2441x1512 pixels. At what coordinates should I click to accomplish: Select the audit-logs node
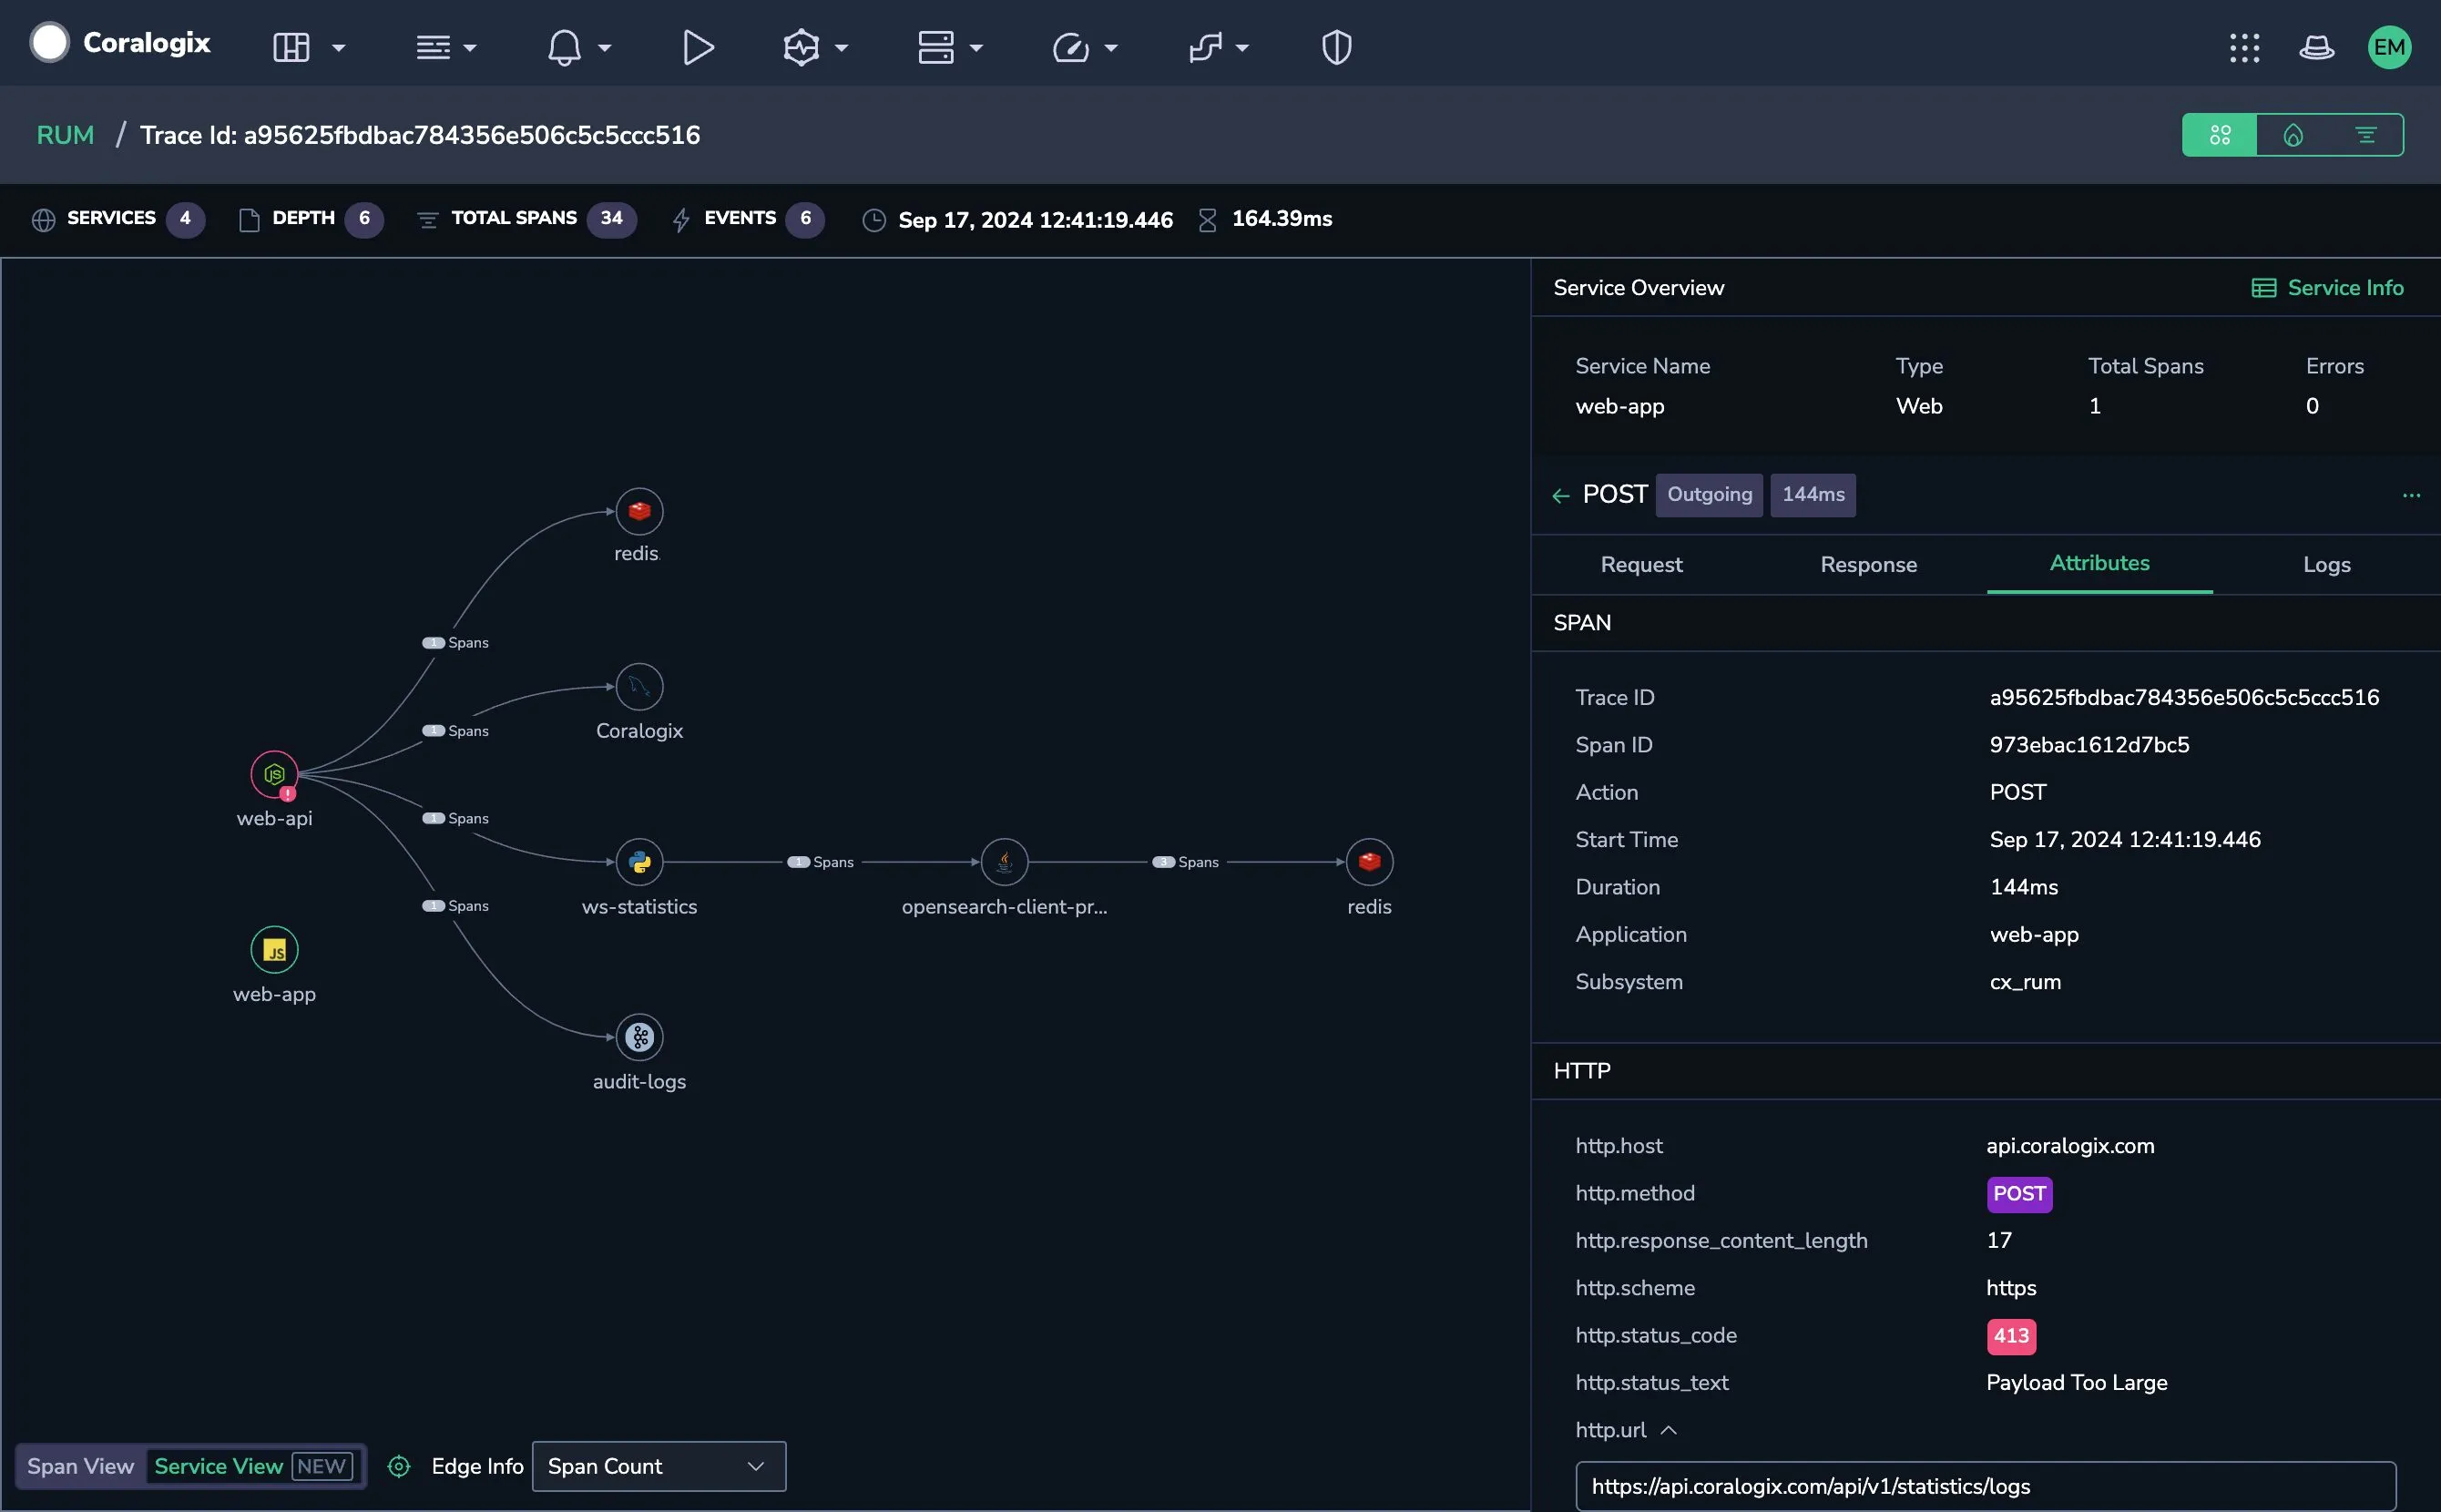(x=639, y=1037)
